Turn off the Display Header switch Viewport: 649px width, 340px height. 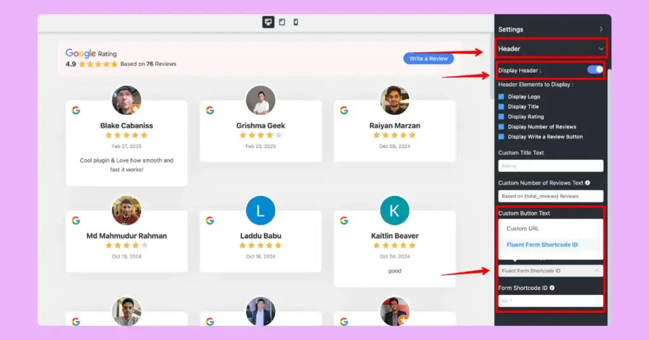[594, 70]
